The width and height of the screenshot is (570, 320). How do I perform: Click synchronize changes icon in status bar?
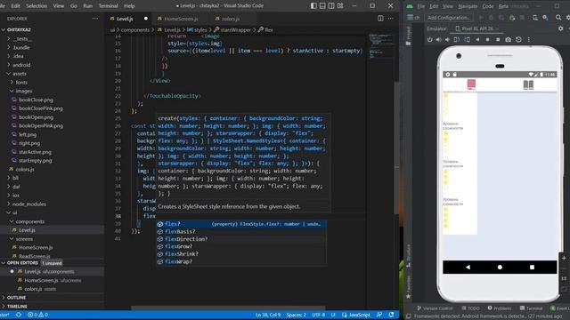[19, 315]
